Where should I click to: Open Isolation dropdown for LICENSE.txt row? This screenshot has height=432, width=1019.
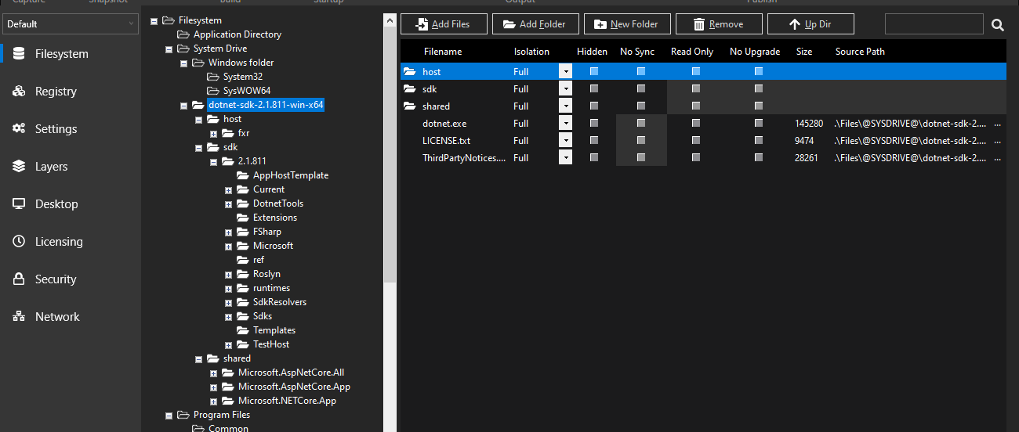(x=566, y=140)
